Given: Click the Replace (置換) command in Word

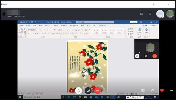Looking at the screenshot, I should point(131,31).
